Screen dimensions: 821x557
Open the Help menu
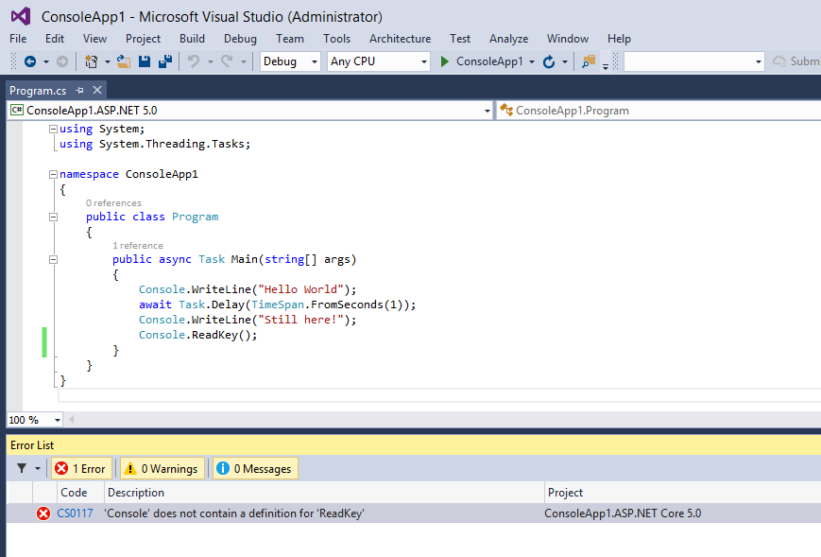[x=619, y=39]
